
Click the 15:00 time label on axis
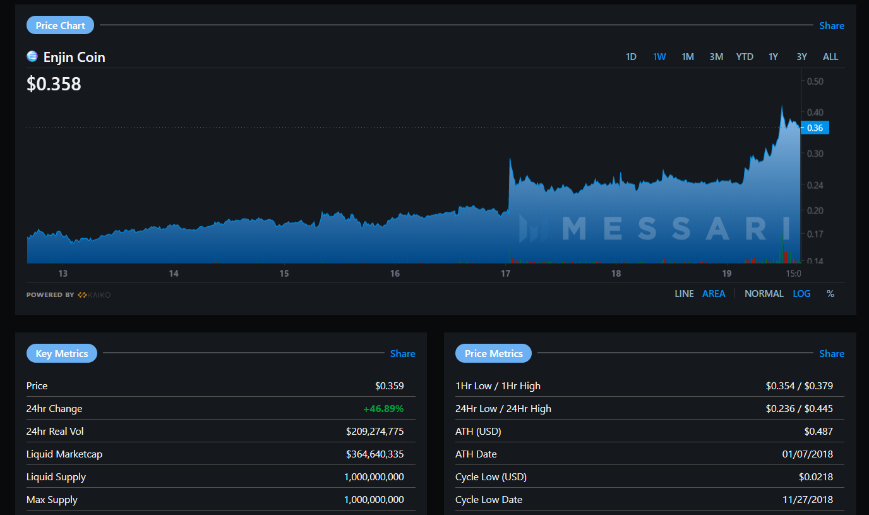pyautogui.click(x=793, y=274)
